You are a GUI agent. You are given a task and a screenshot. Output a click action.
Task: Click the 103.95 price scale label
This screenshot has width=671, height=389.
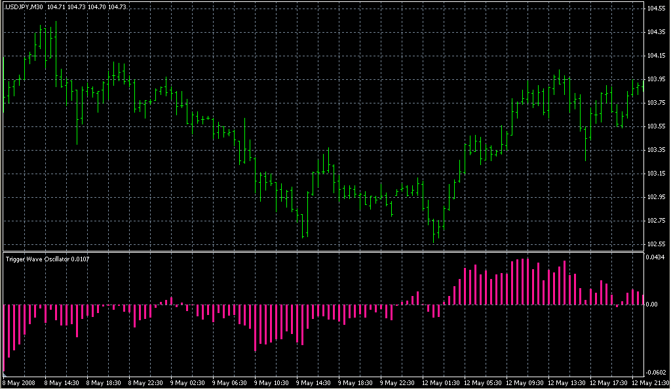pos(656,79)
